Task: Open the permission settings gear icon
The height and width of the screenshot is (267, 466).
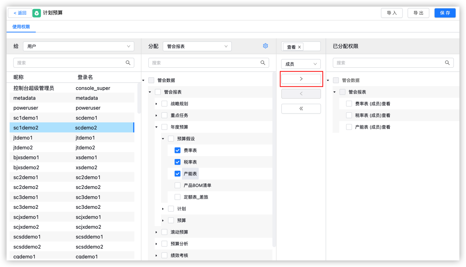Action: [x=265, y=46]
